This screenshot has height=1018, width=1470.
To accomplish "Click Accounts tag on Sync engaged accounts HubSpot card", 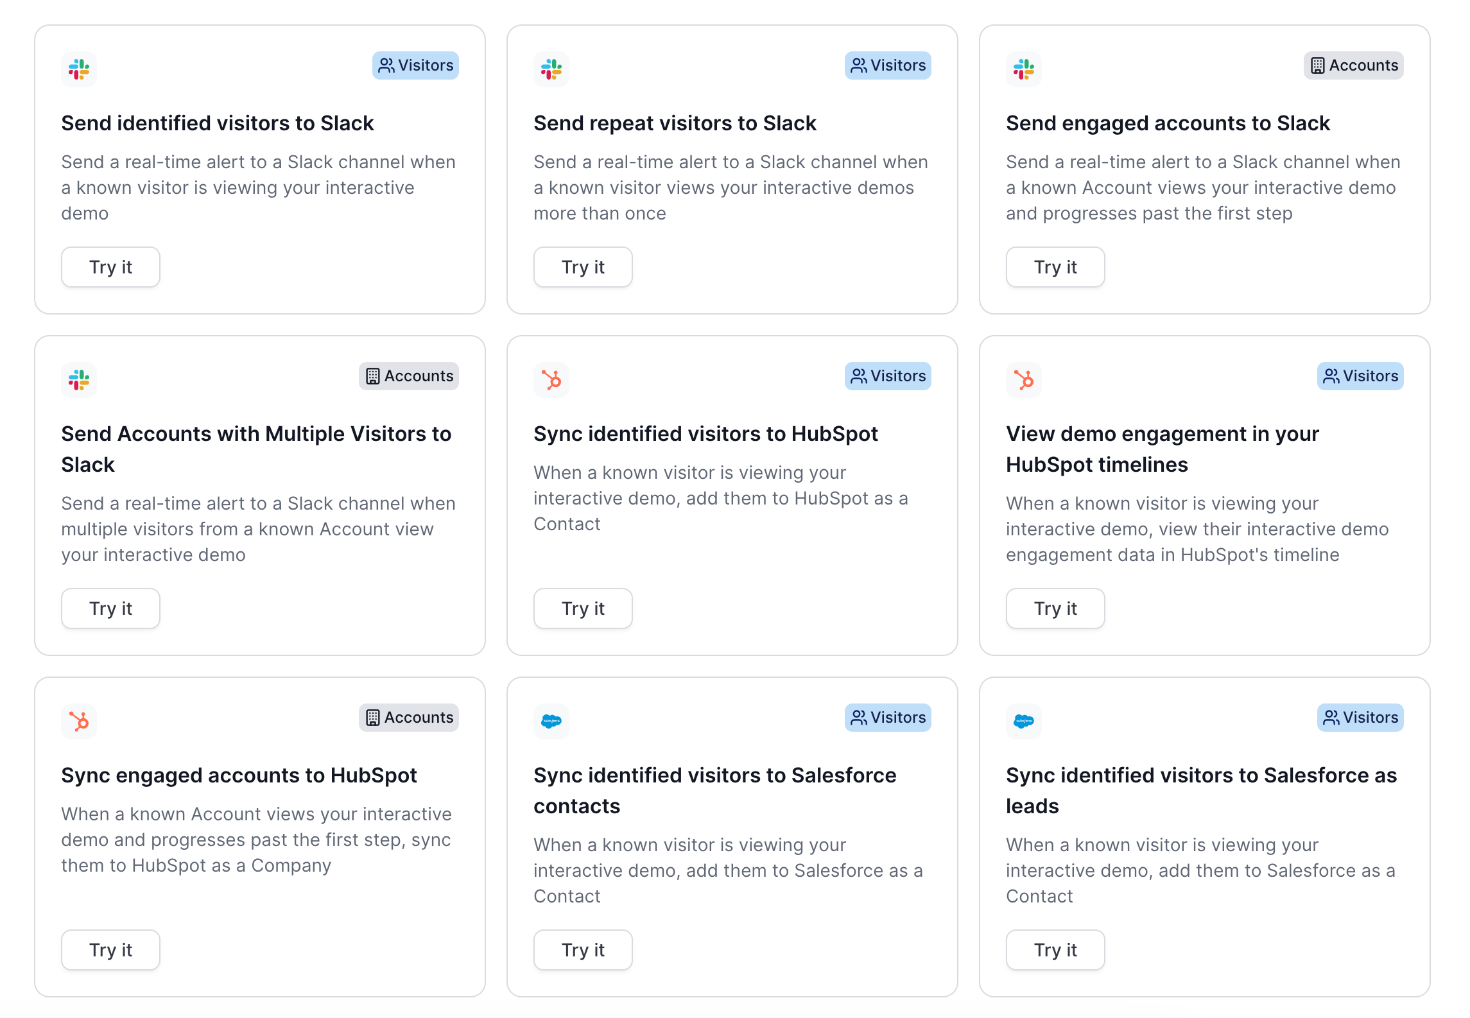I will (x=408, y=718).
